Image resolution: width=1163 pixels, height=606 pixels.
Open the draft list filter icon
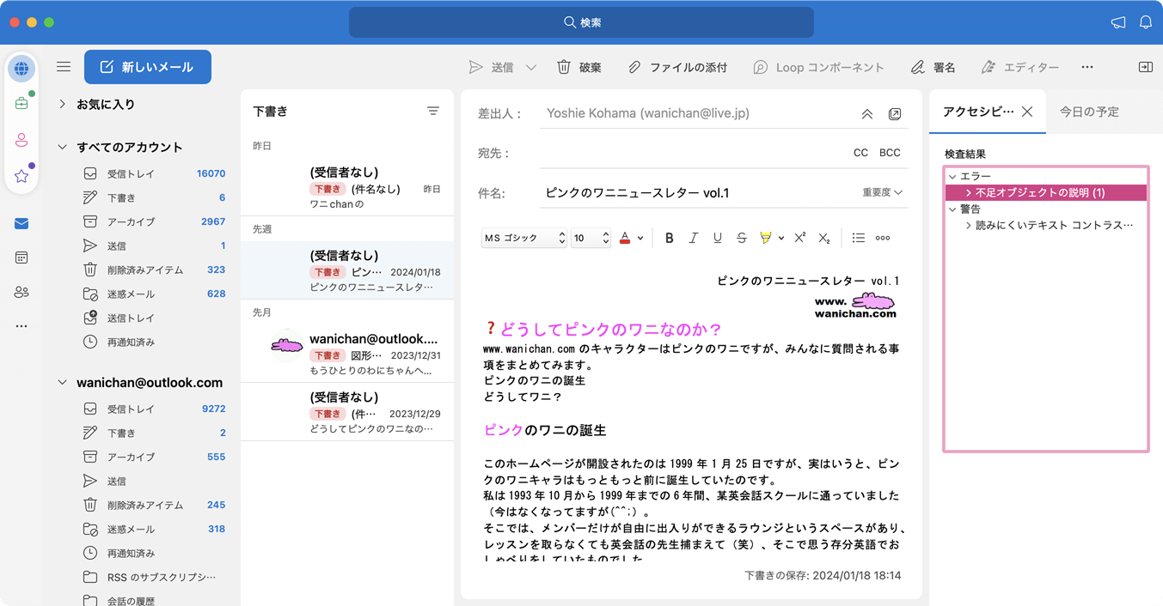[433, 112]
